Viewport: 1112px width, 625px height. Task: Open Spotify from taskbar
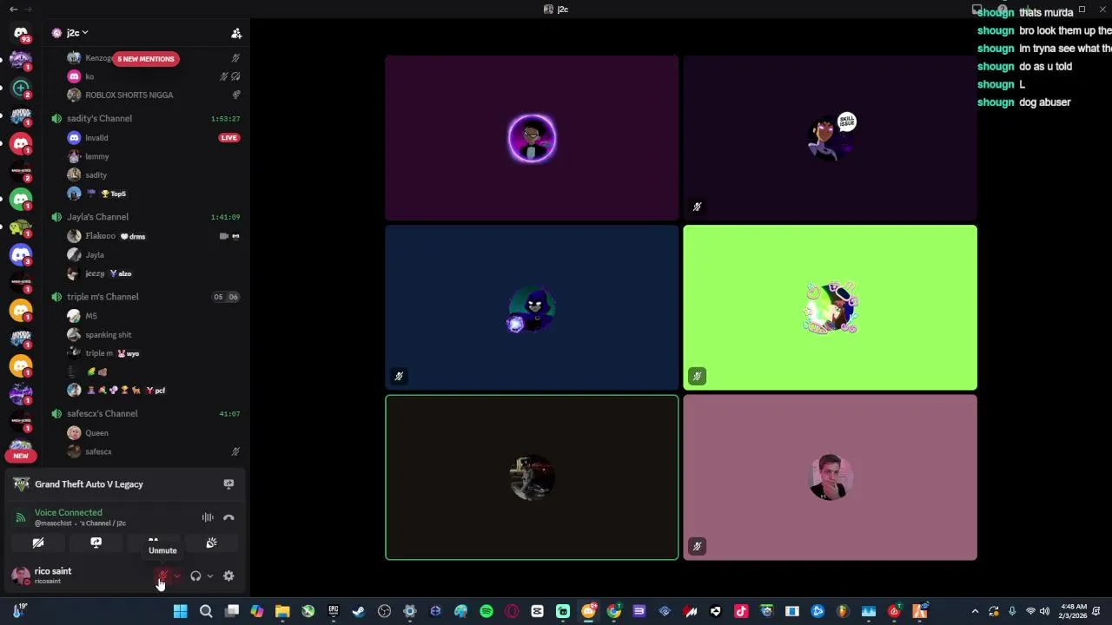pyautogui.click(x=486, y=611)
